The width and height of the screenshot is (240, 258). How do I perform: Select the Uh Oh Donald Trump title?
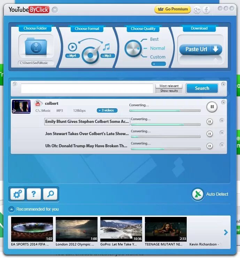click(x=86, y=146)
